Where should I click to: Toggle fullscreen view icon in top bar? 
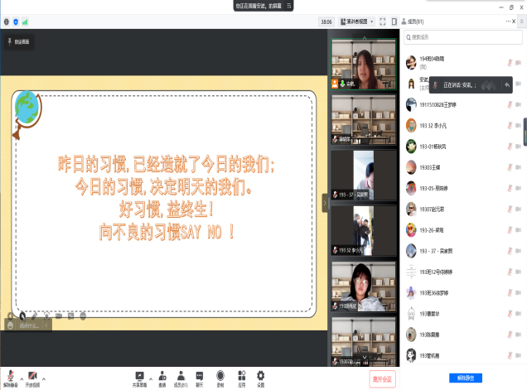(x=383, y=22)
